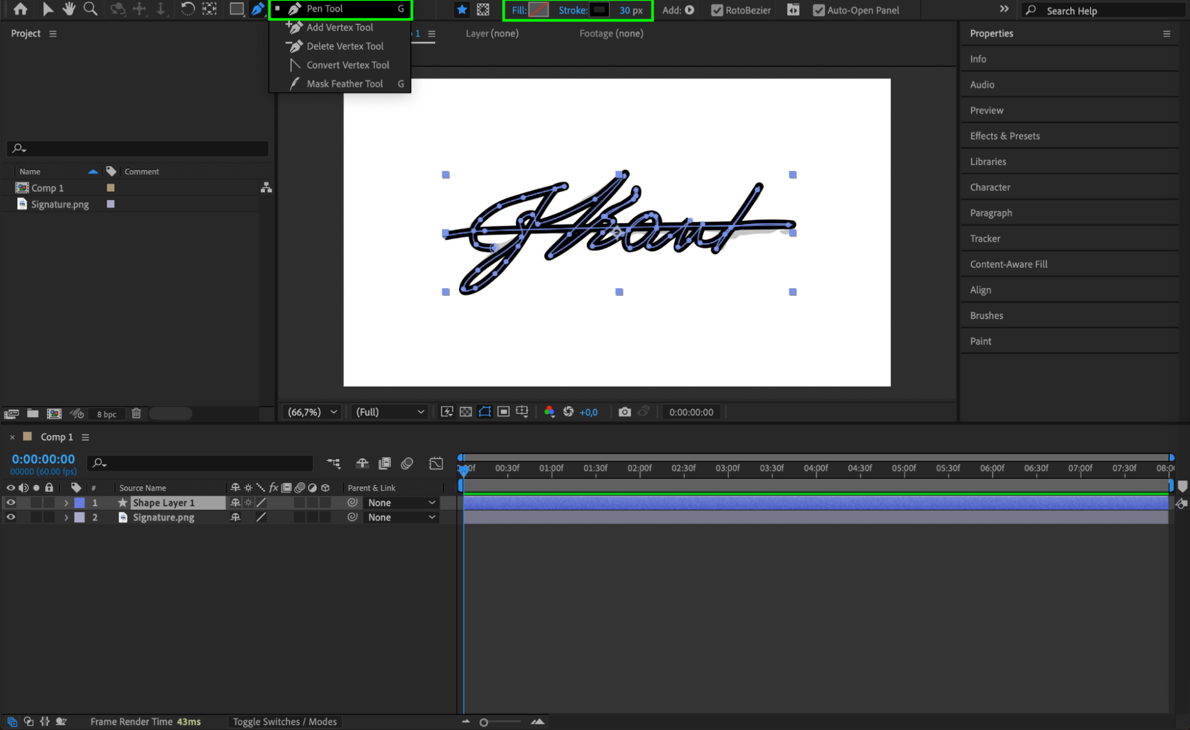This screenshot has width=1190, height=730.
Task: Open the Add shape menu button
Action: [689, 10]
